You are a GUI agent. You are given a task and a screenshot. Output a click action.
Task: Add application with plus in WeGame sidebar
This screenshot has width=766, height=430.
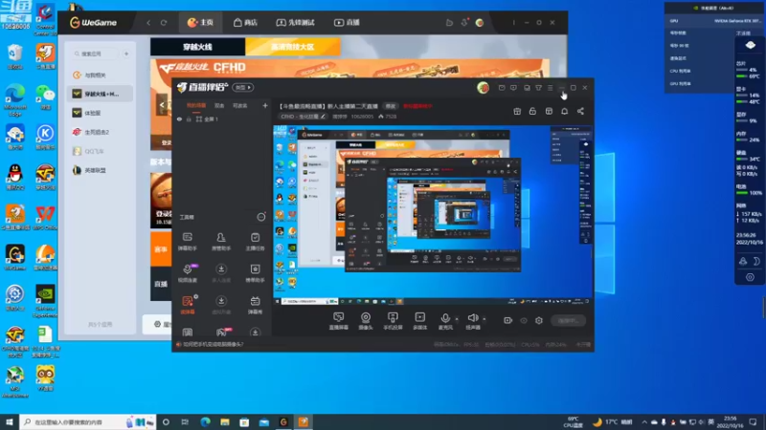click(126, 54)
